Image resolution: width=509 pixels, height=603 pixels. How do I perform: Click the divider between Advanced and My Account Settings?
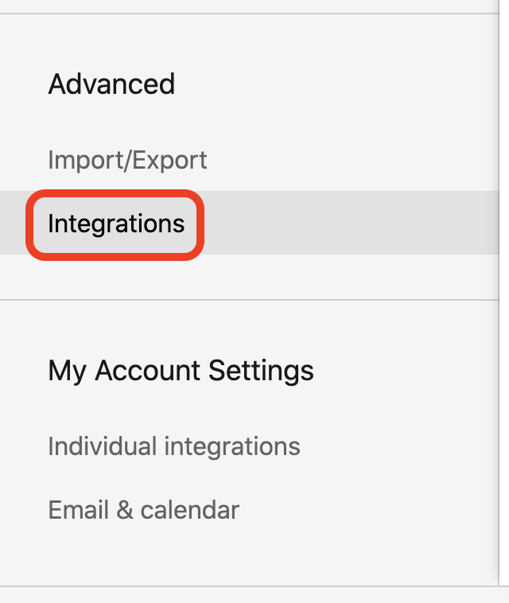click(x=249, y=300)
